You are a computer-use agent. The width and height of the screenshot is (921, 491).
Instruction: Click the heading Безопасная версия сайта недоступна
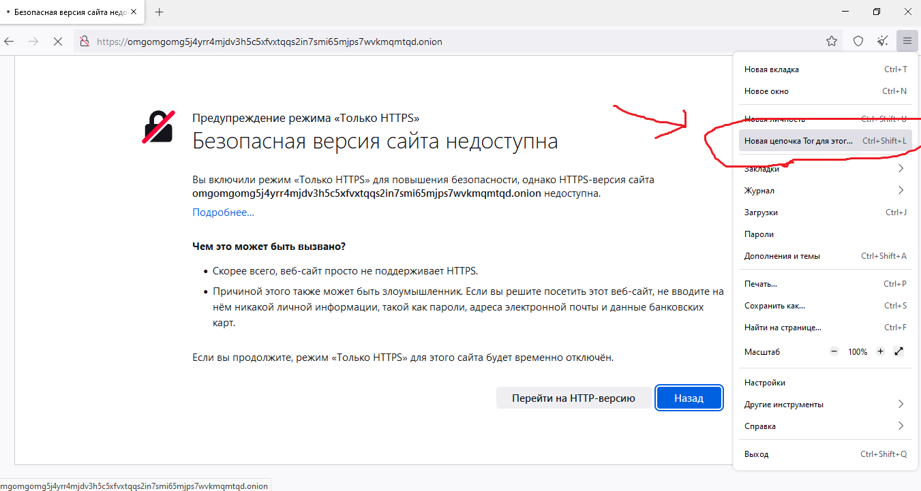tap(375, 141)
